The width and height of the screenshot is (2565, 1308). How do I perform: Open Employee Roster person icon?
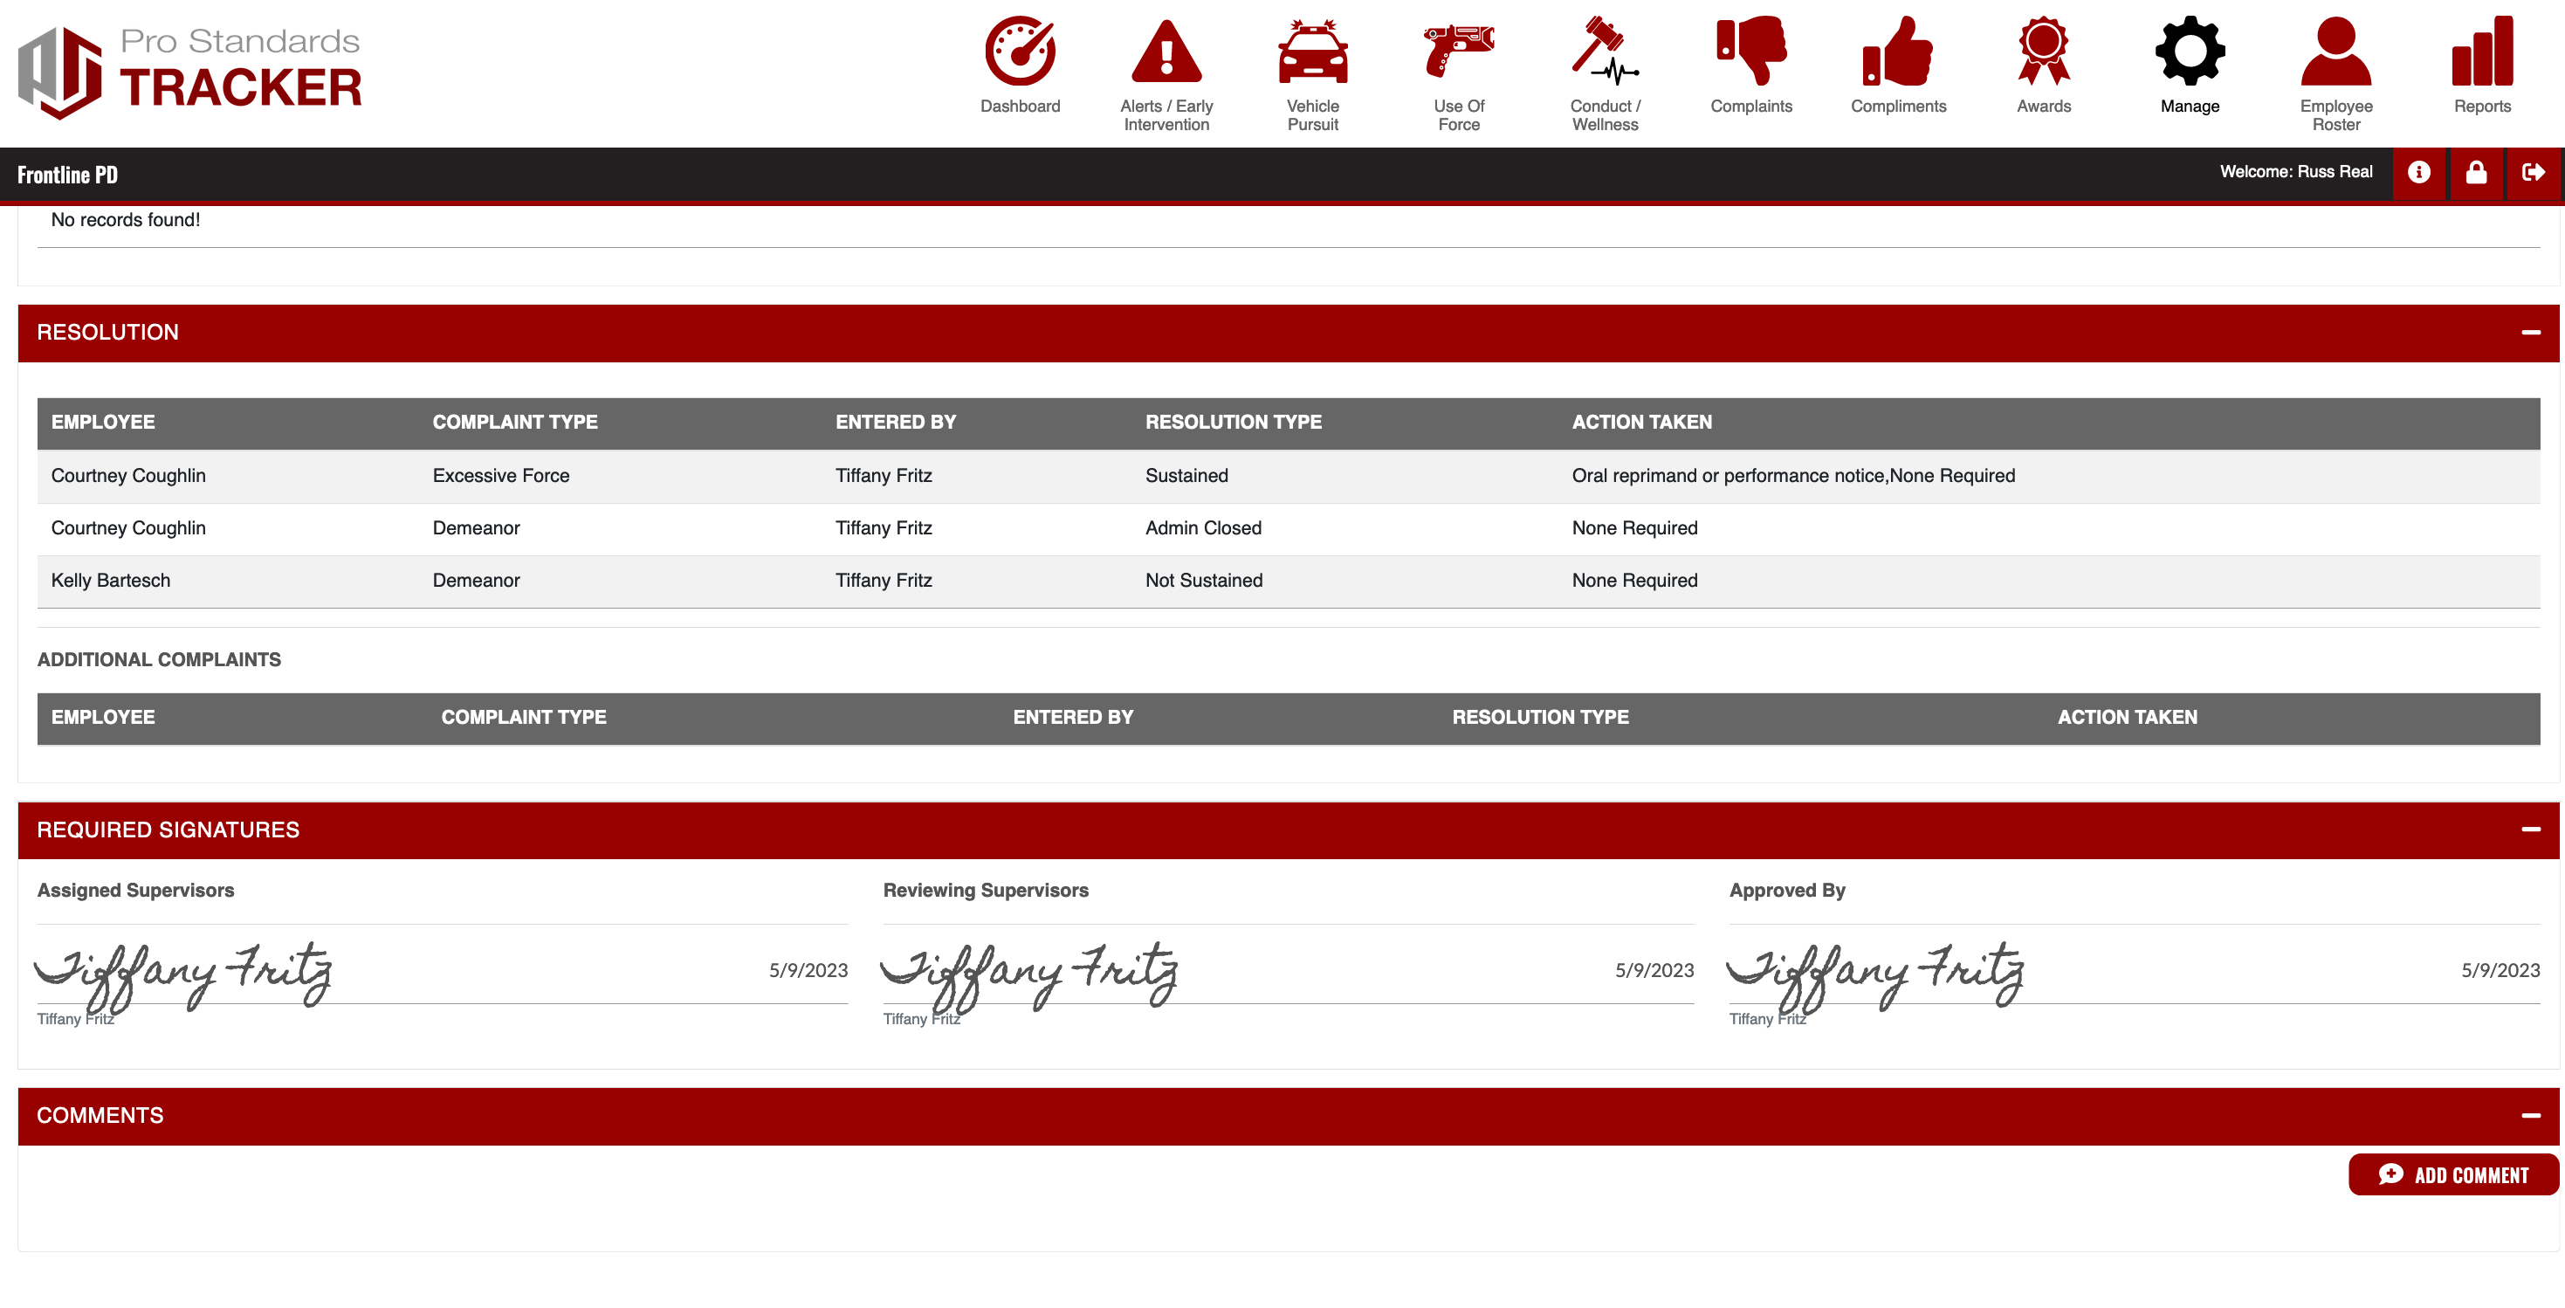(2335, 52)
